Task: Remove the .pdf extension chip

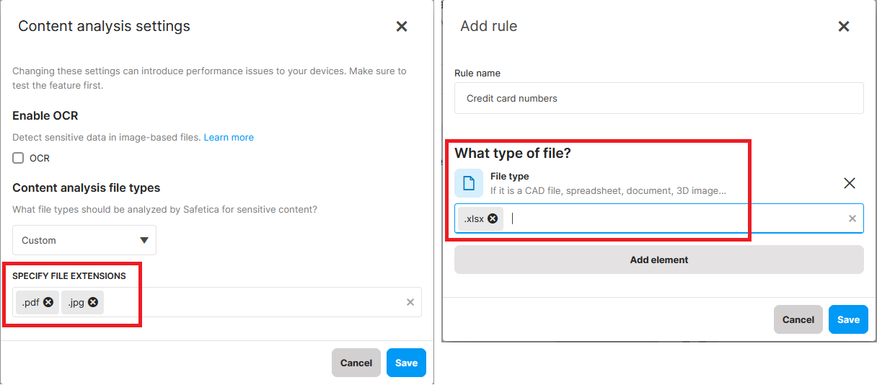Action: point(48,302)
